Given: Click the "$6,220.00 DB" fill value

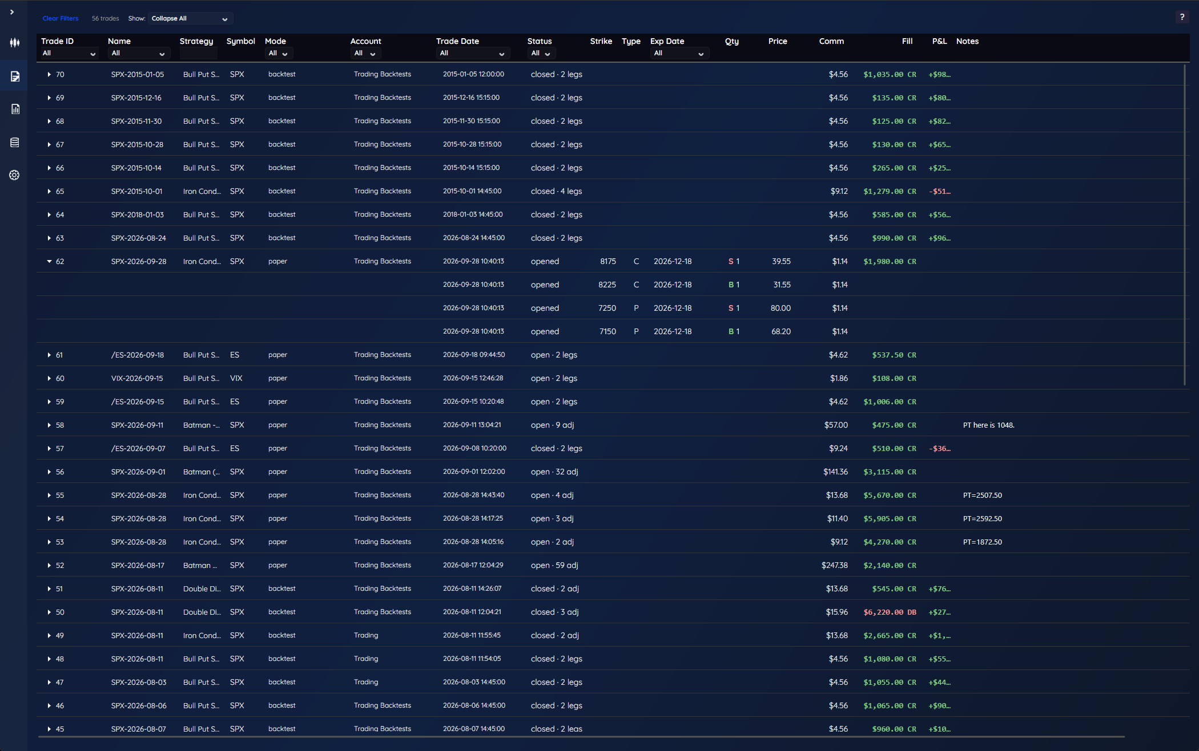Looking at the screenshot, I should tap(890, 612).
